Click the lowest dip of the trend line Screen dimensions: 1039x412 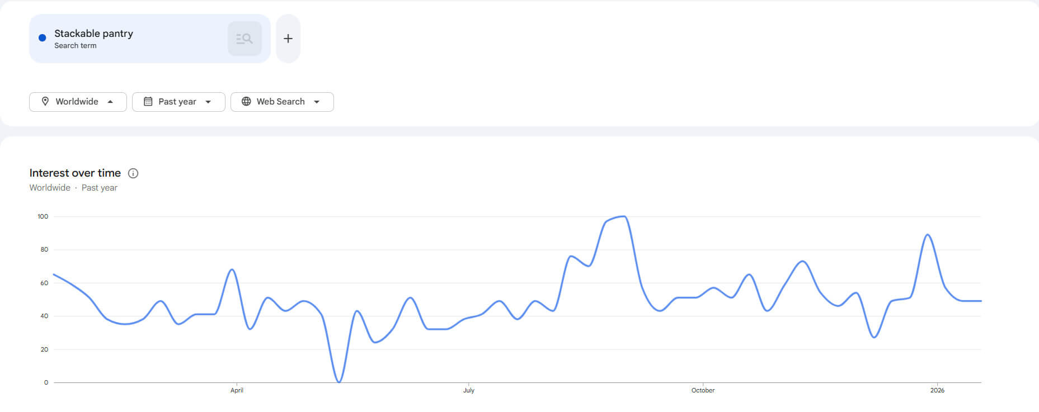click(339, 382)
